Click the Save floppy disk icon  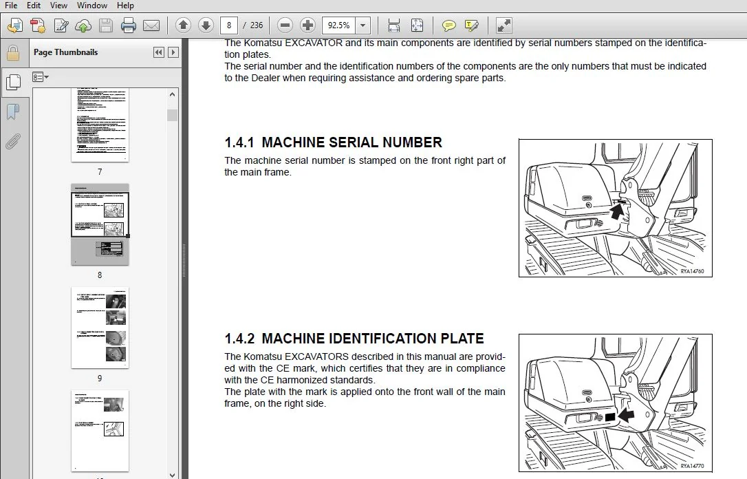tap(106, 25)
